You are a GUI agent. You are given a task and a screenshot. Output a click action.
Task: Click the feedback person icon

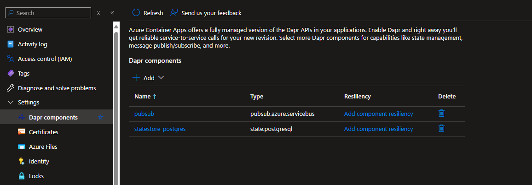pos(174,13)
